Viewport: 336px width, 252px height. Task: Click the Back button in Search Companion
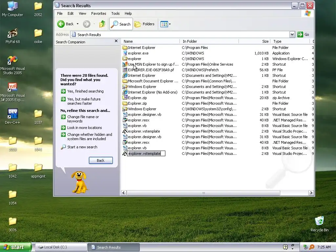click(x=101, y=160)
